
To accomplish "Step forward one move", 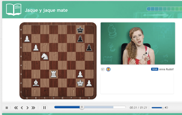I will coord(27,108).
